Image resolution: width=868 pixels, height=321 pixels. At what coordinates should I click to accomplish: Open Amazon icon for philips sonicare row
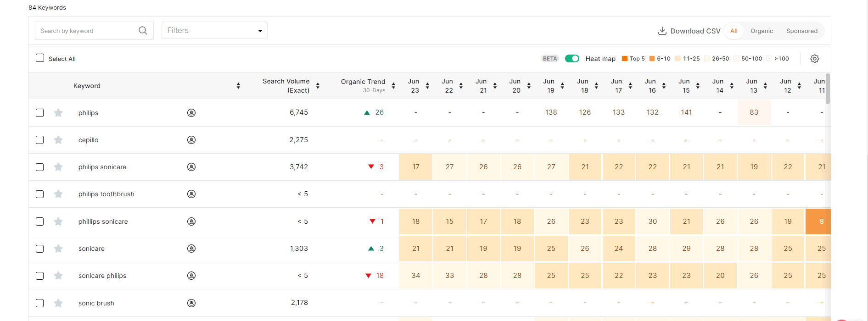191,167
